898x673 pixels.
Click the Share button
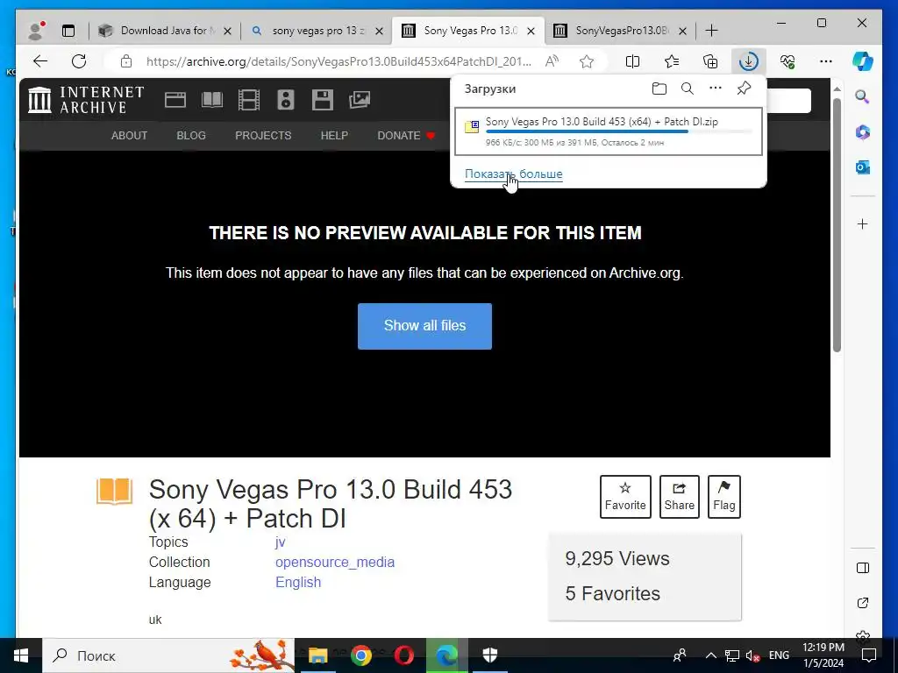[x=680, y=497]
